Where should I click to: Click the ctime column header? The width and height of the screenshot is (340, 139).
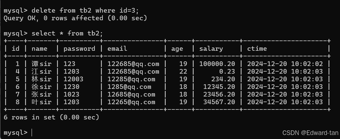tap(257, 48)
